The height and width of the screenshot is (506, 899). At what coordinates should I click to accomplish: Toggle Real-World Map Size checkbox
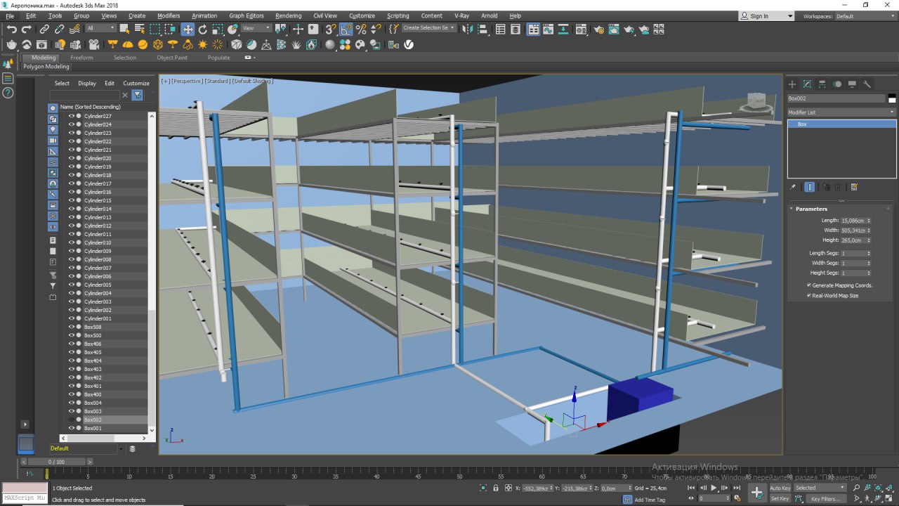[x=809, y=295]
